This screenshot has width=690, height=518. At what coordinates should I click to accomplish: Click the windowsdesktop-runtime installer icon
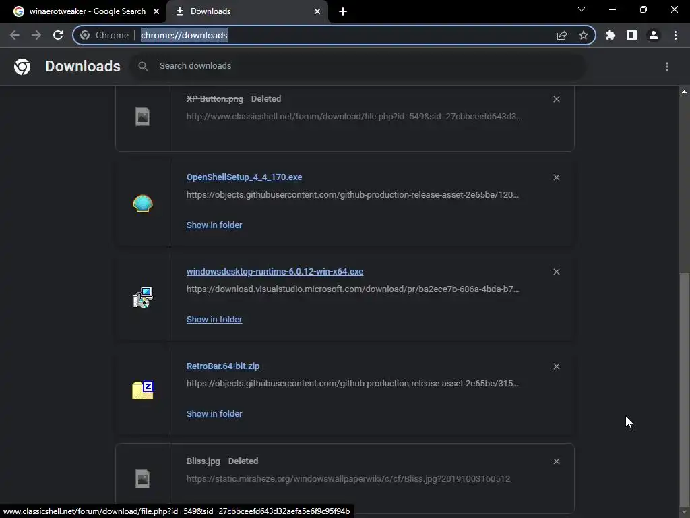[143, 297]
